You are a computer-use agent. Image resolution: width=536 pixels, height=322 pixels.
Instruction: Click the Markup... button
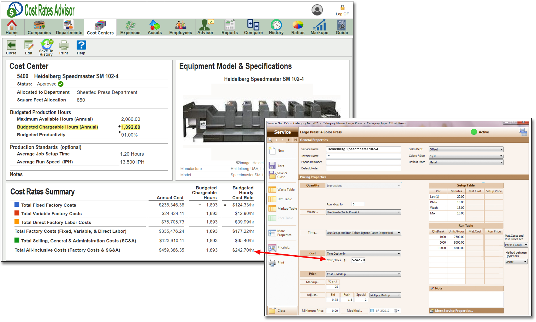click(x=313, y=282)
